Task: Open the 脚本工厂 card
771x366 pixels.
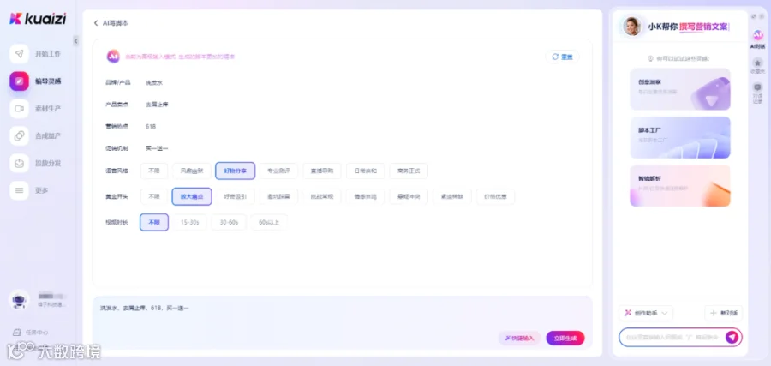Action: click(x=680, y=137)
